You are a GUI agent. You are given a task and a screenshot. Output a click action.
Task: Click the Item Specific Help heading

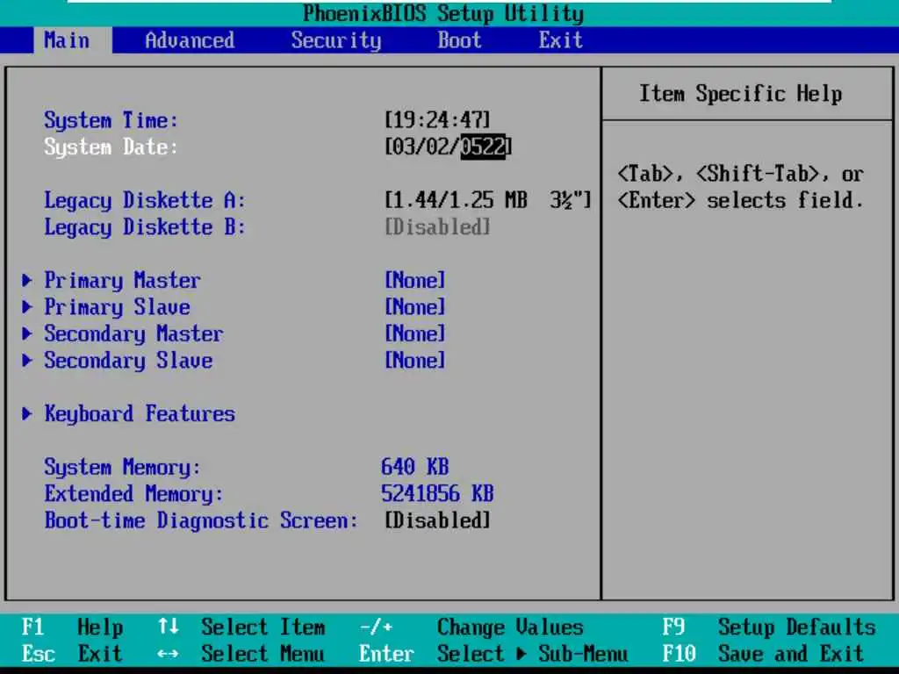coord(741,93)
